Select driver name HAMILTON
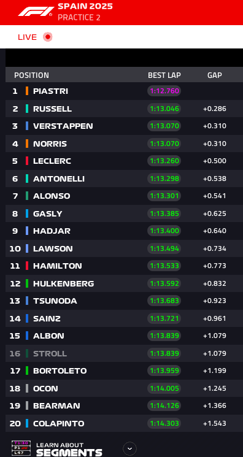 pos(58,266)
